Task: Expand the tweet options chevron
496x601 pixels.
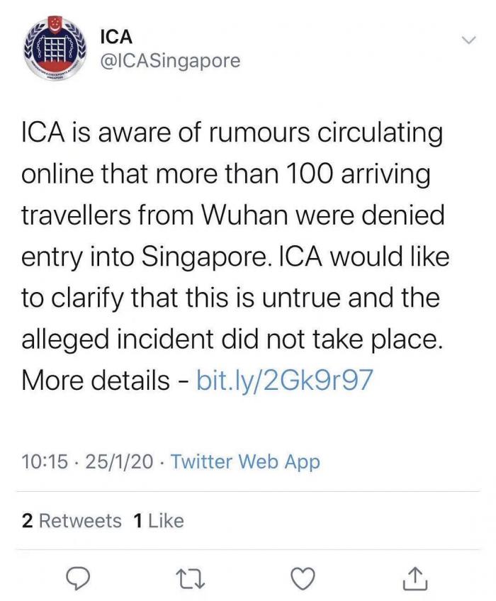Action: pyautogui.click(x=468, y=41)
